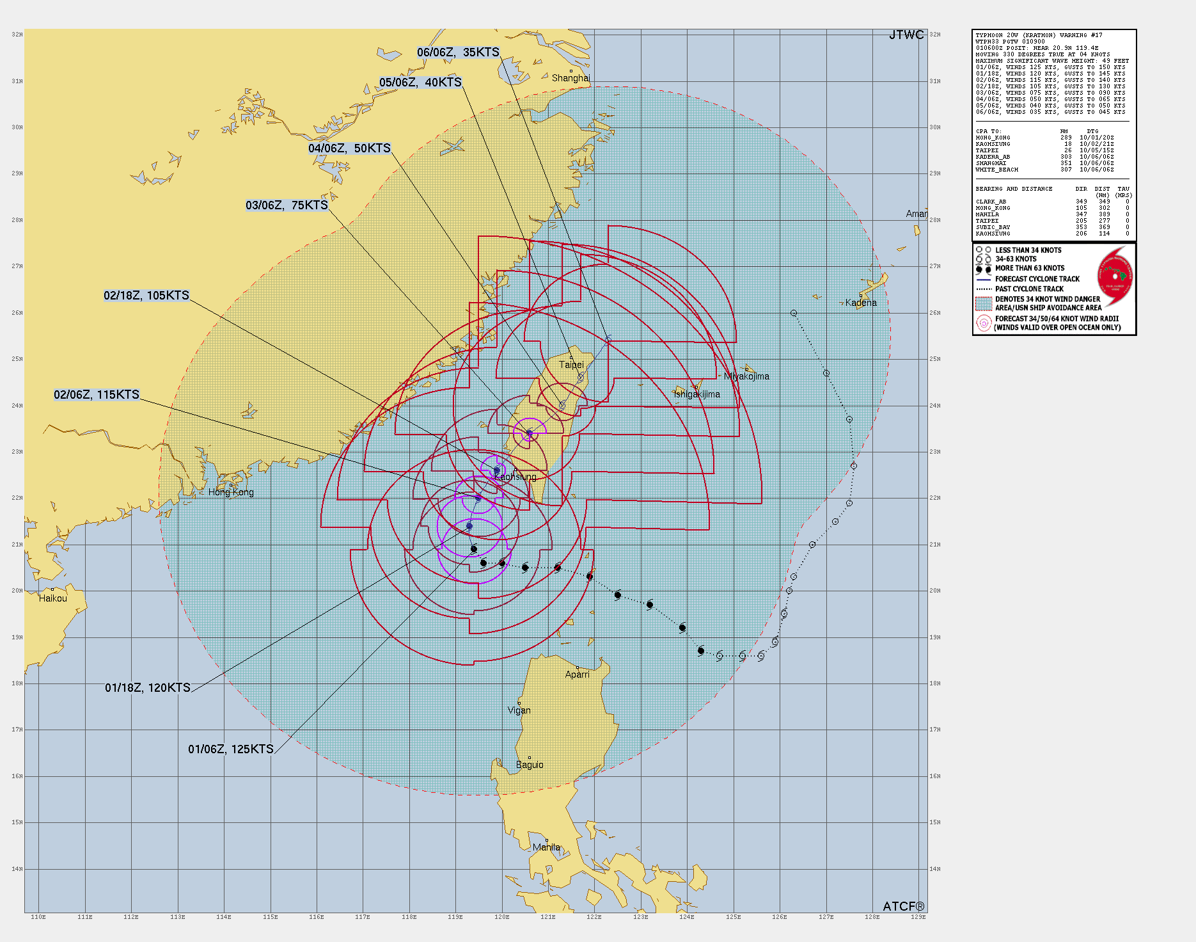Click the Manila city label on the map
The height and width of the screenshot is (942, 1196).
546,847
